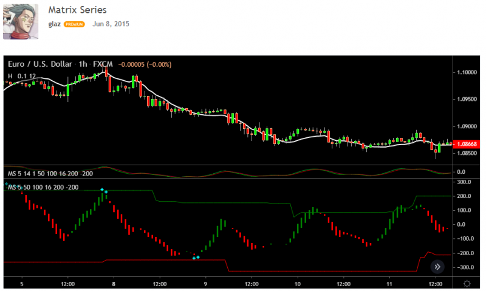Select the 1h interval label
486x291 pixels.
(x=83, y=64)
